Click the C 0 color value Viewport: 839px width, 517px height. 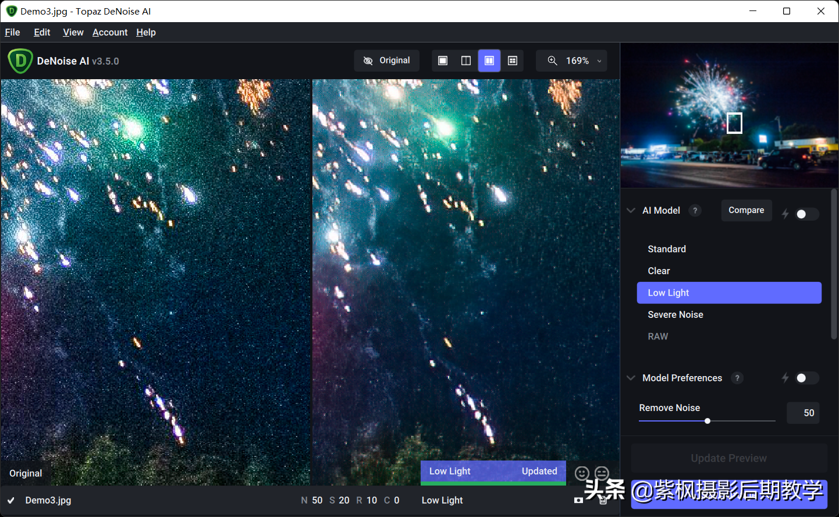coord(392,500)
